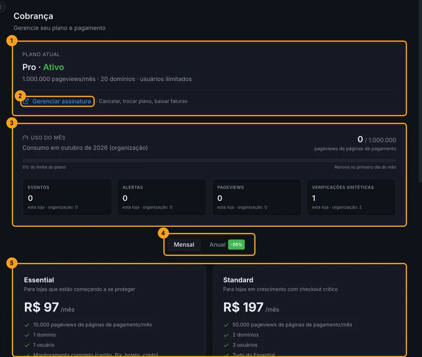Click 'Para lojas em crescimento com checkout crítico'
The height and width of the screenshot is (357, 422).
pos(281,289)
